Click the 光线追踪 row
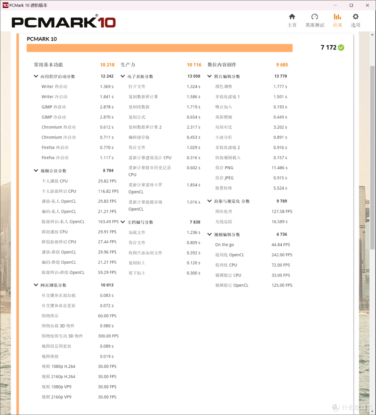The image size is (376, 415). 251,221
